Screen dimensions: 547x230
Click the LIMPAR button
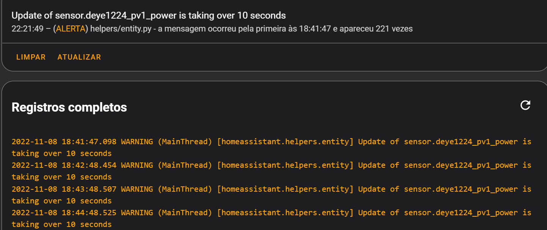click(31, 57)
